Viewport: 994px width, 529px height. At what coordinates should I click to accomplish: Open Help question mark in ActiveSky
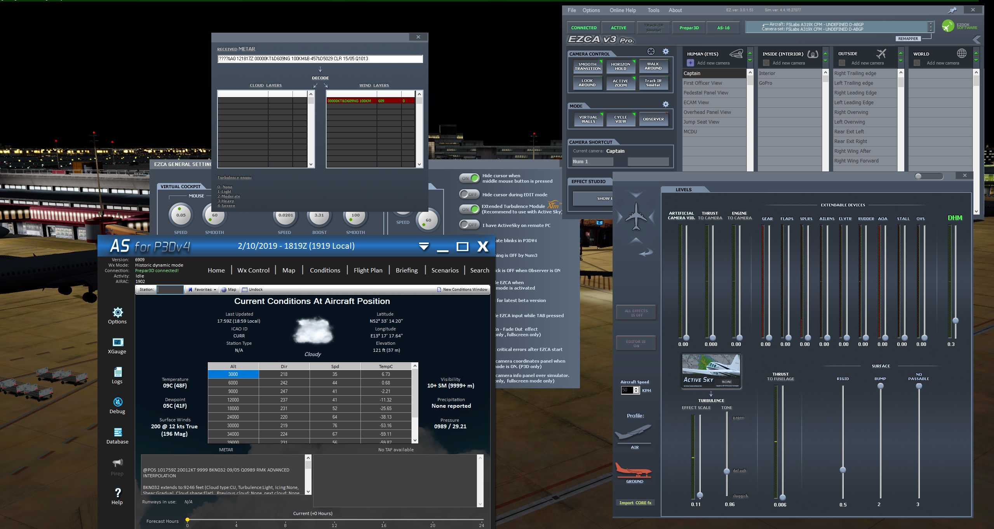[118, 492]
